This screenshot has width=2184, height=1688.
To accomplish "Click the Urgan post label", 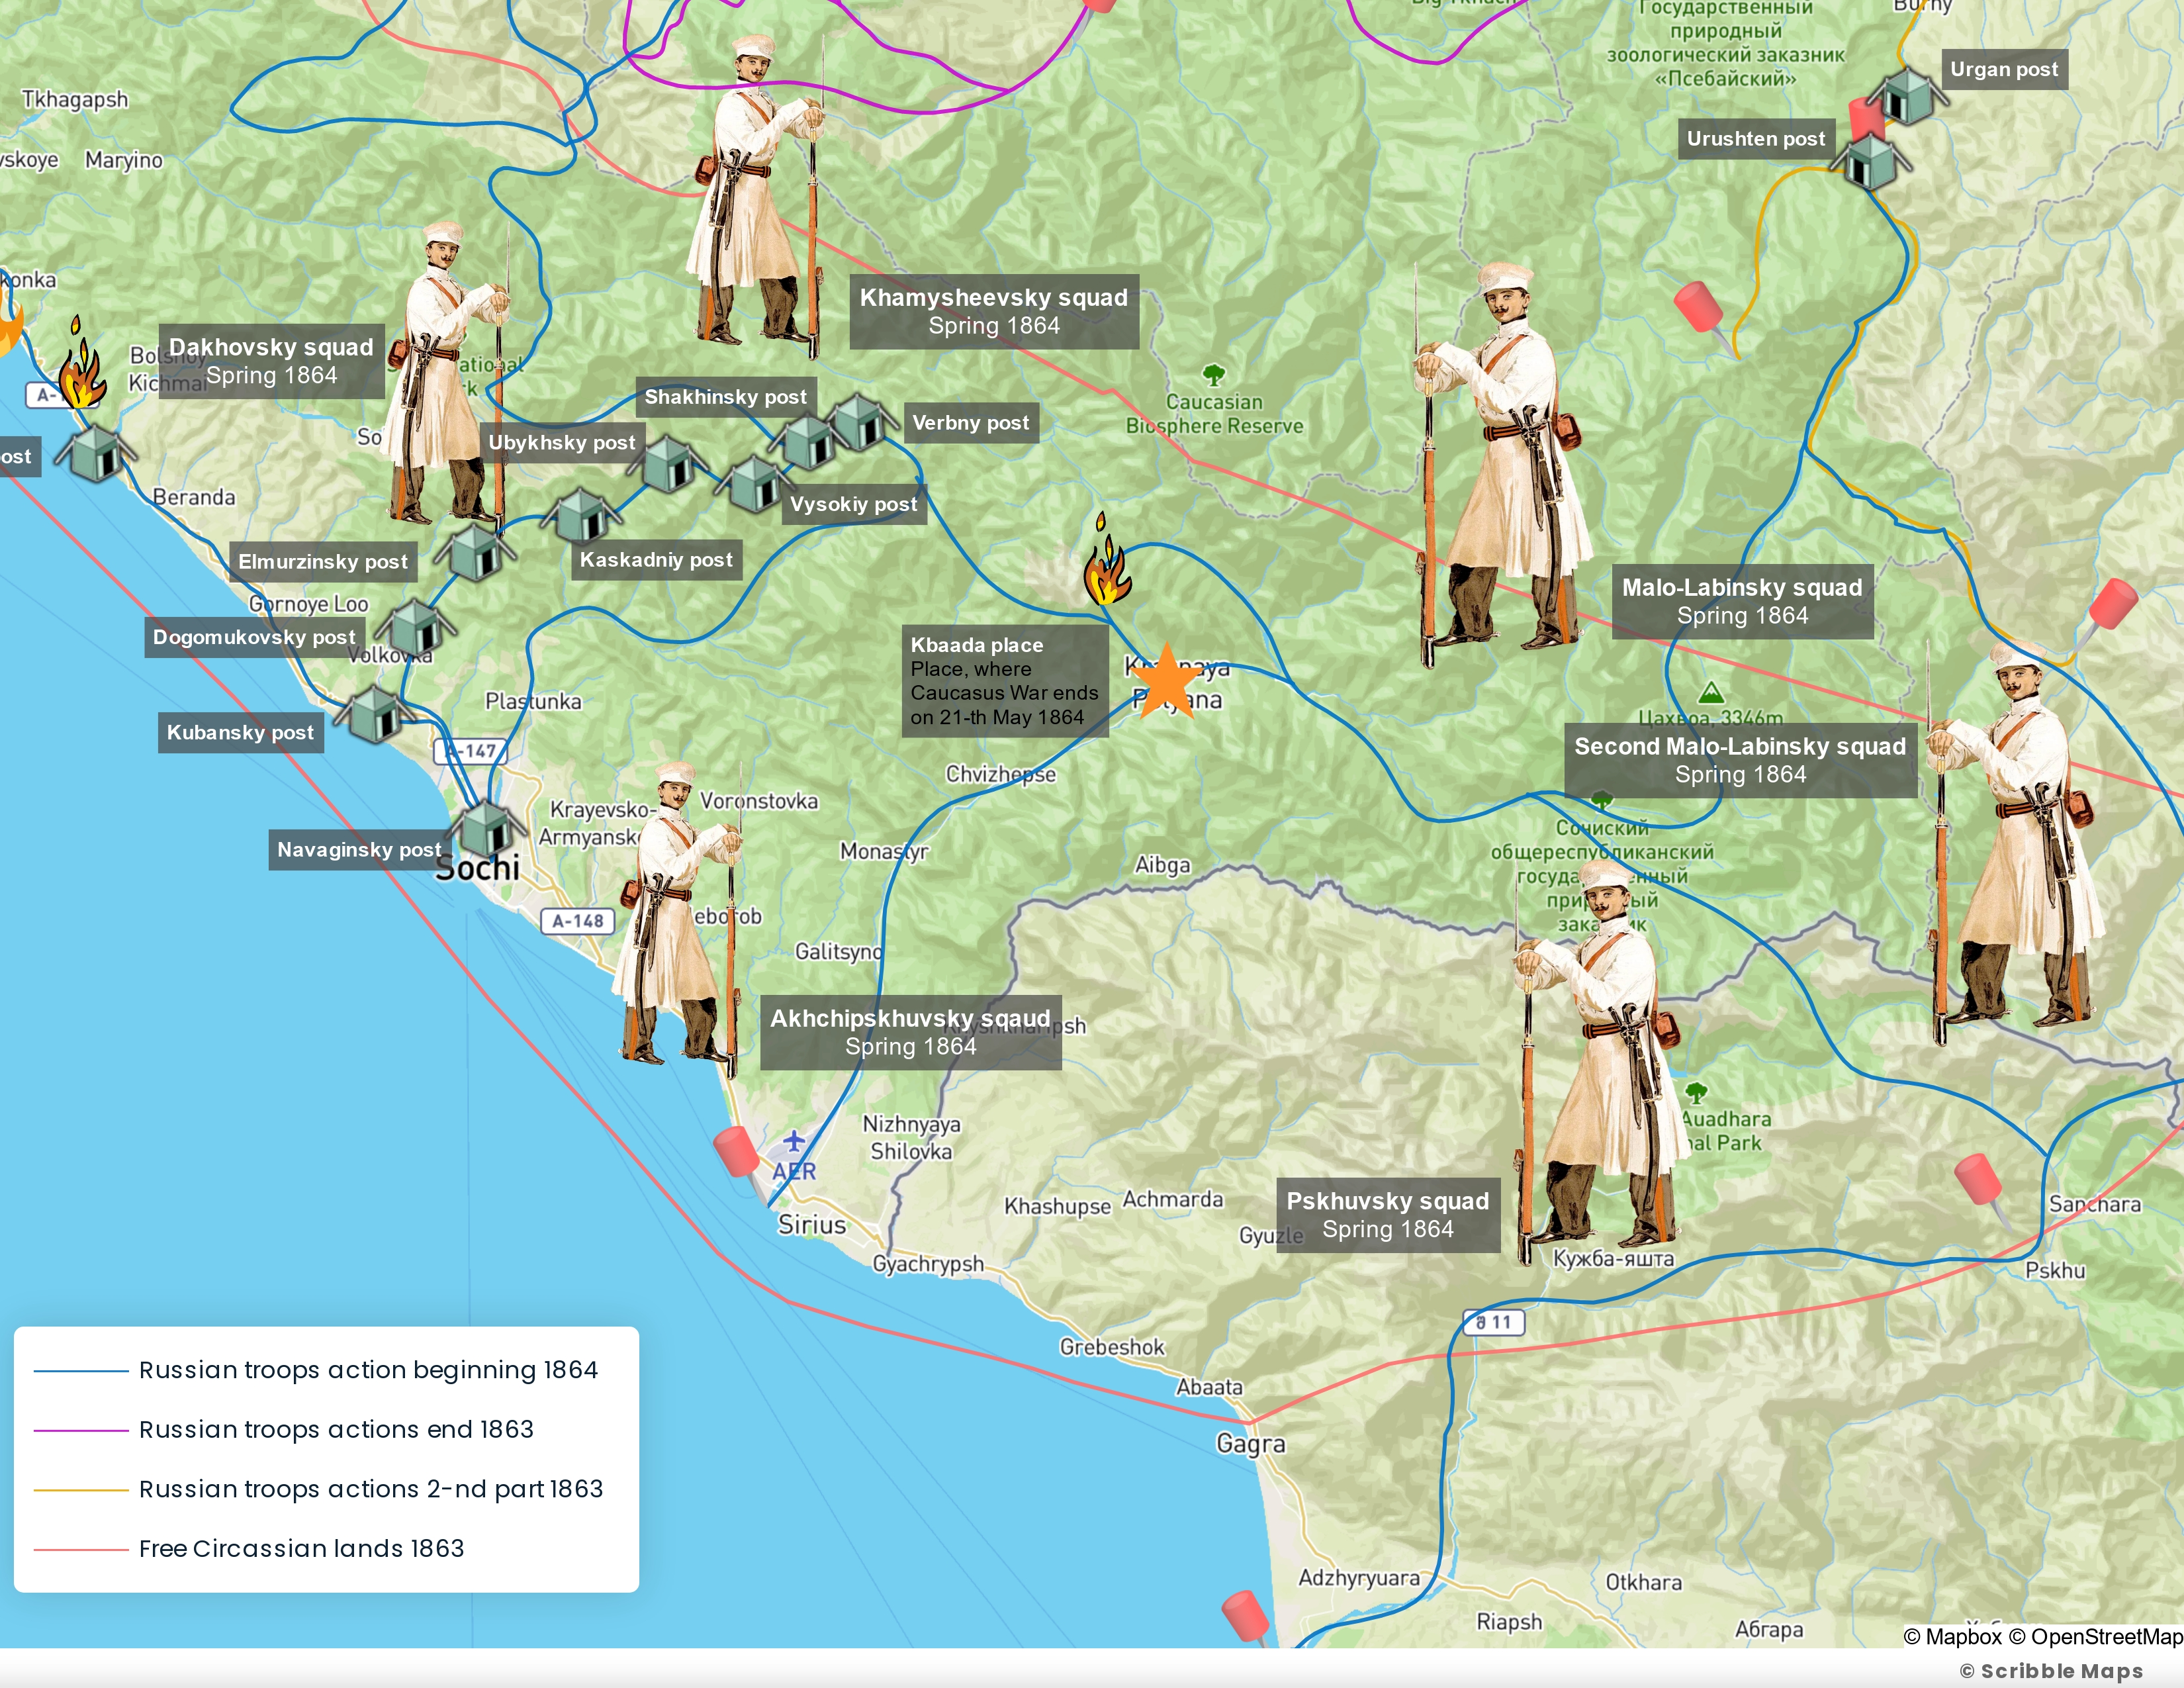I will pyautogui.click(x=2004, y=69).
